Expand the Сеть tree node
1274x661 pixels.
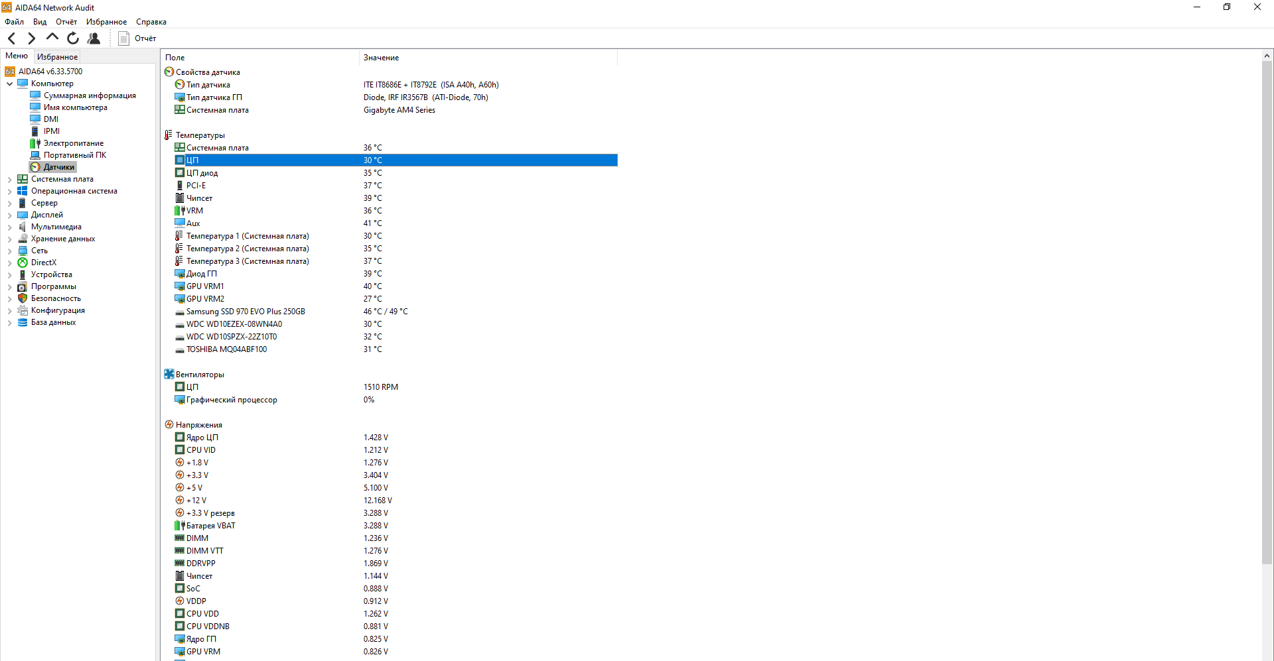[9, 251]
